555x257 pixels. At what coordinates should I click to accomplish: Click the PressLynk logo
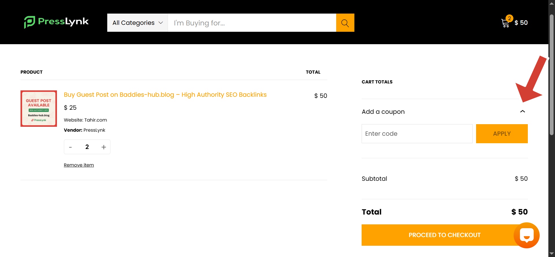(56, 22)
